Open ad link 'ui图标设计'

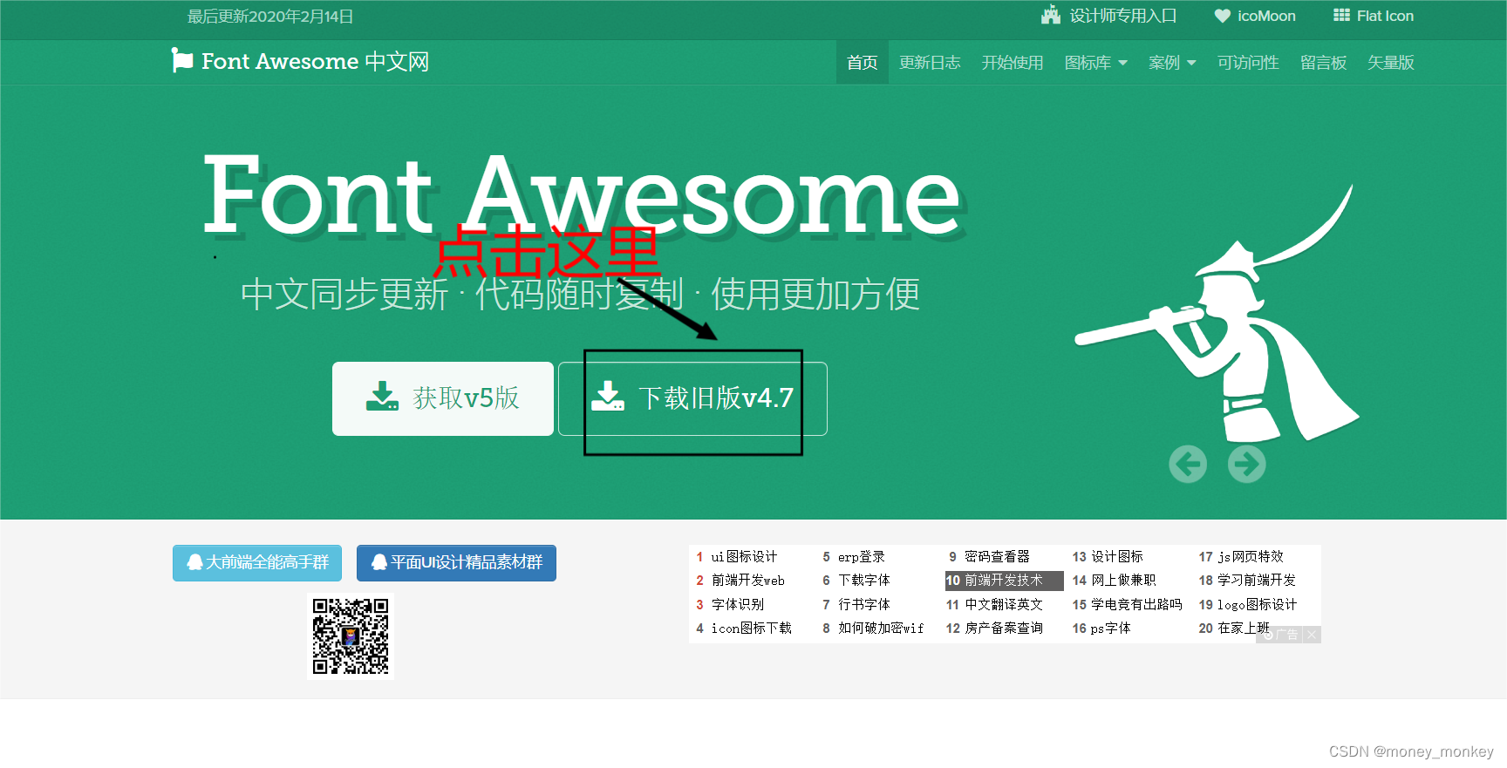[744, 556]
